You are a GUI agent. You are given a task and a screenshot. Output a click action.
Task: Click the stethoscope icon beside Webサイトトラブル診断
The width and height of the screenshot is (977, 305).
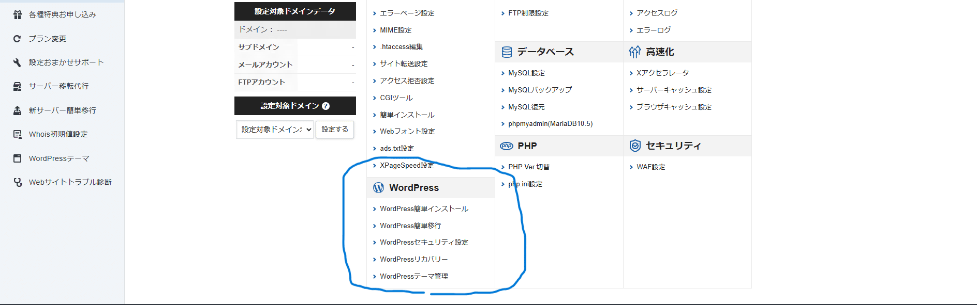point(18,182)
